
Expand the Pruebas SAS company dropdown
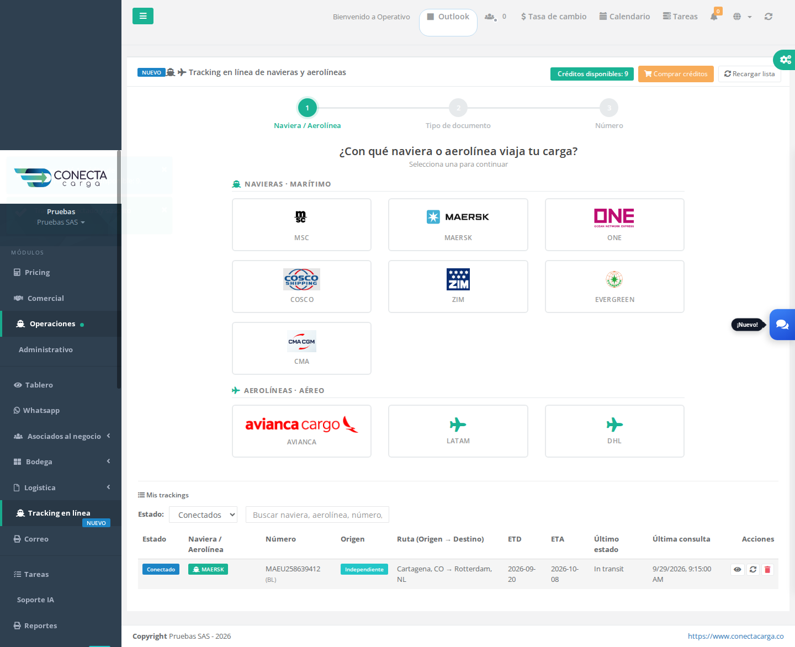61,222
